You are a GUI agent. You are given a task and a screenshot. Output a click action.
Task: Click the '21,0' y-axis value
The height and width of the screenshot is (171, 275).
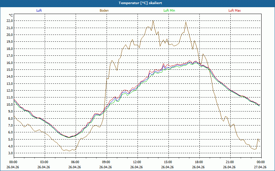pos(10,28)
